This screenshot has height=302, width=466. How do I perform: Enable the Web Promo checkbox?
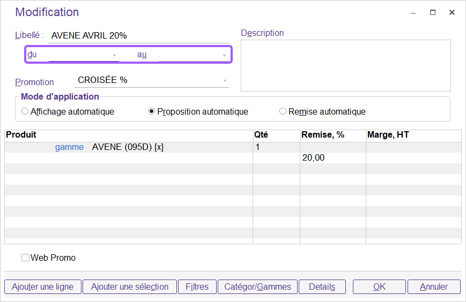pyautogui.click(x=25, y=258)
